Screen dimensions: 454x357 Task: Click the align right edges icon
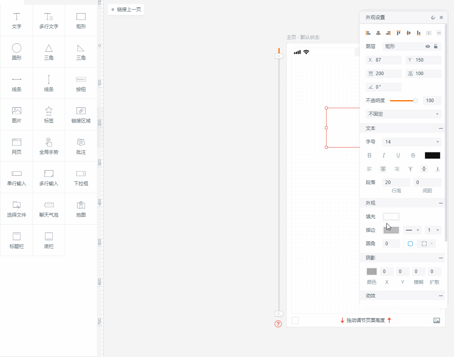(x=388, y=33)
